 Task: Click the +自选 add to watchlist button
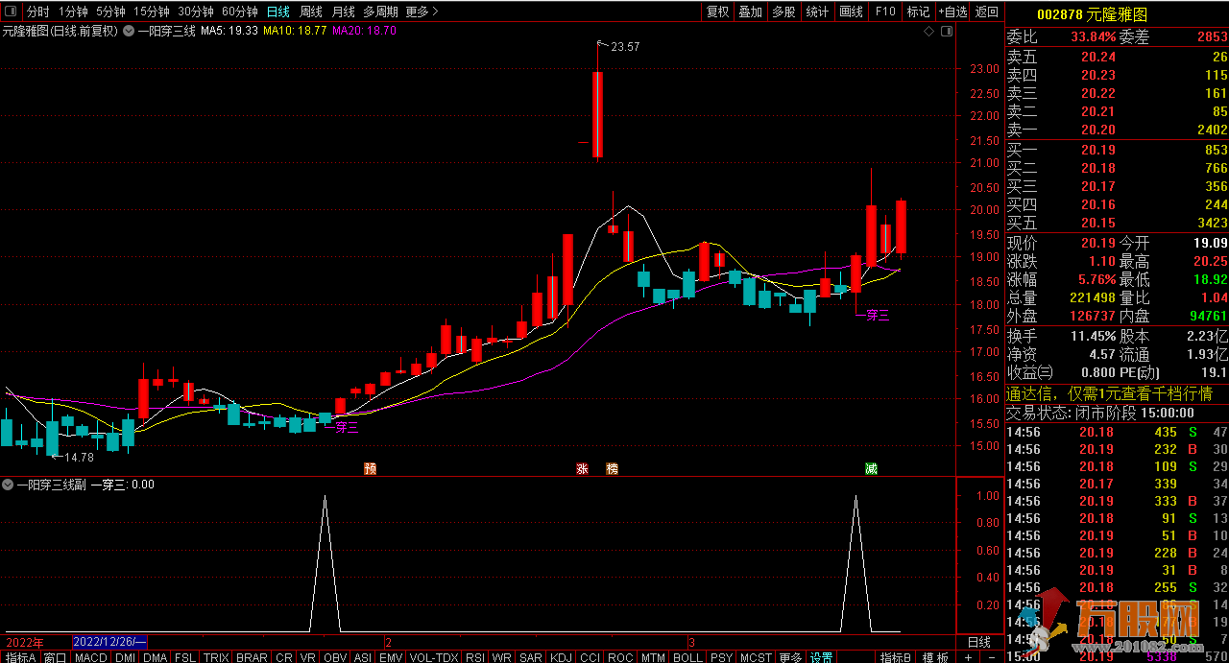pyautogui.click(x=952, y=12)
